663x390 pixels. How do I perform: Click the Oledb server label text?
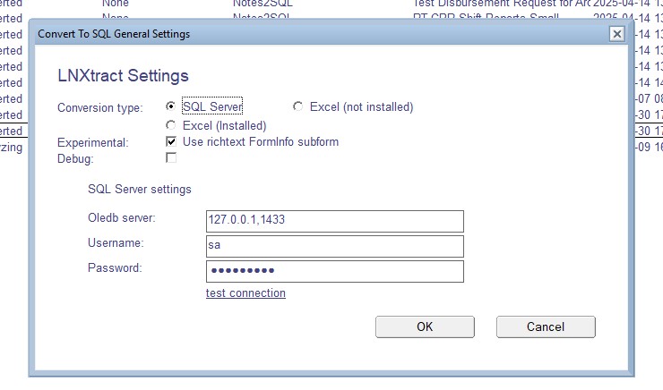(x=122, y=218)
